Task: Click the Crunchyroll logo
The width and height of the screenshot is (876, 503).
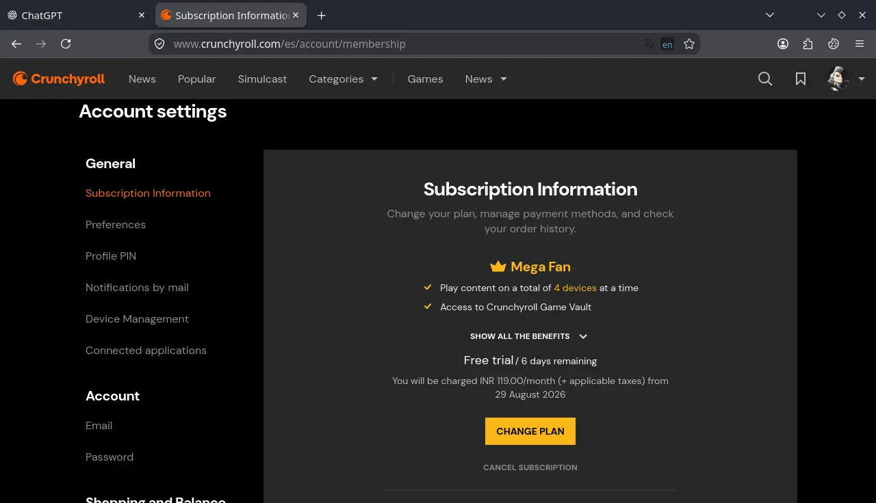Action: tap(59, 79)
